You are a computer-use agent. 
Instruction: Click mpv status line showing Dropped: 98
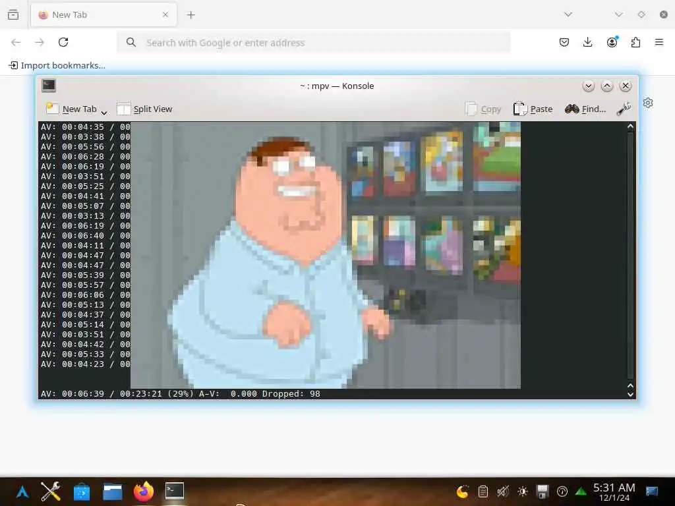tap(181, 394)
